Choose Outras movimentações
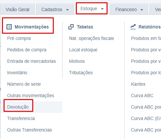The height and width of the screenshot is (139, 161). coord(31,96)
